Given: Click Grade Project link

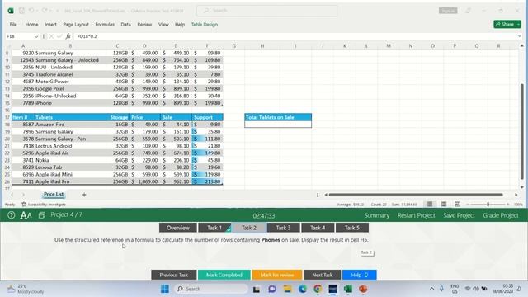Looking at the screenshot, I should (501, 215).
